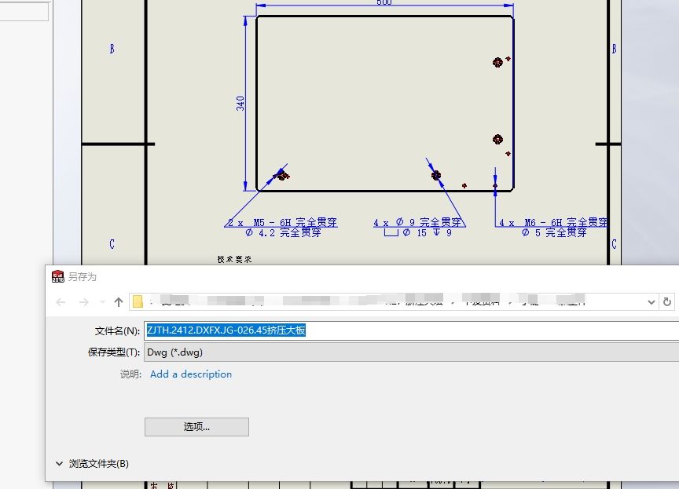Click the 选项... options button
This screenshot has height=489, width=679.
(x=196, y=427)
